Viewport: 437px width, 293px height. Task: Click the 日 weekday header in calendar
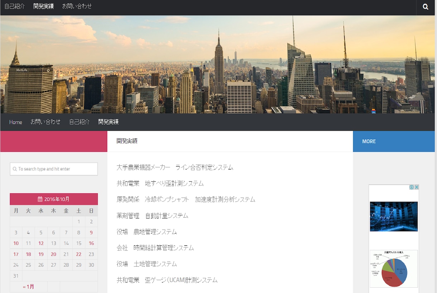91,211
